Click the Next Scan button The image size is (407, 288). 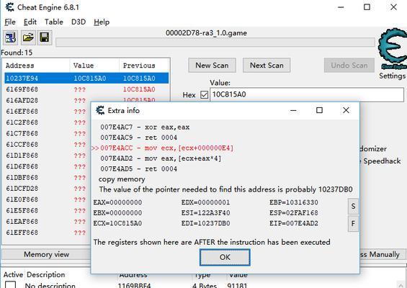pos(267,65)
